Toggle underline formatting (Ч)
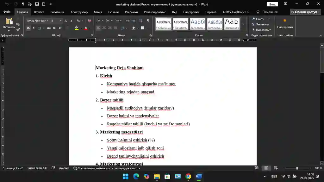The image size is (324, 182). pos(39,28)
